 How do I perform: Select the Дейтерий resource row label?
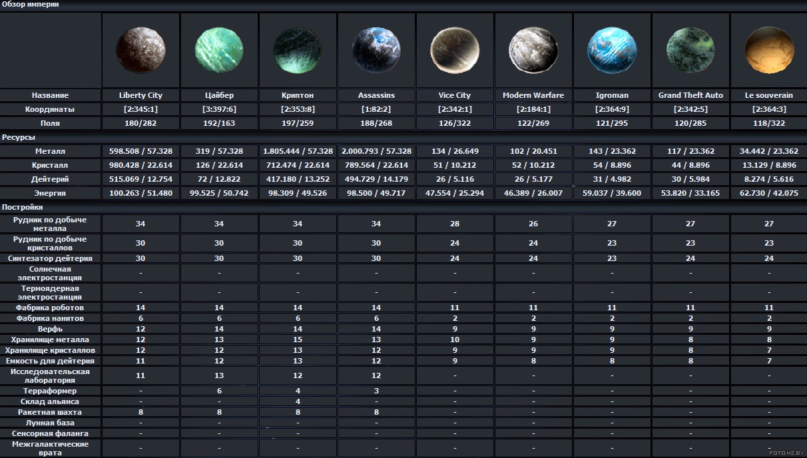(x=50, y=179)
